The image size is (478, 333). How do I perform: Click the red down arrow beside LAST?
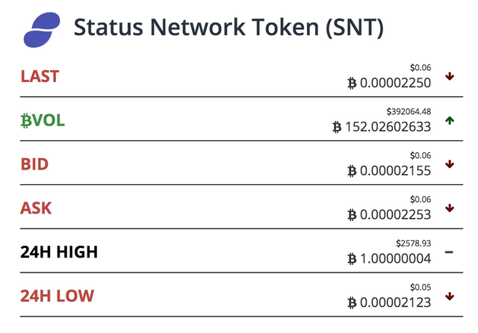(x=450, y=76)
